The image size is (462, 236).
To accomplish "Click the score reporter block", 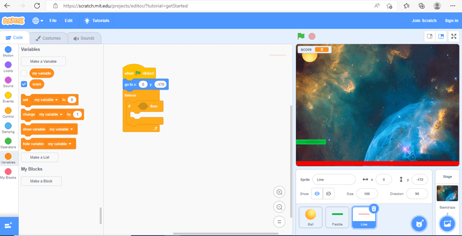I will 37,84.
